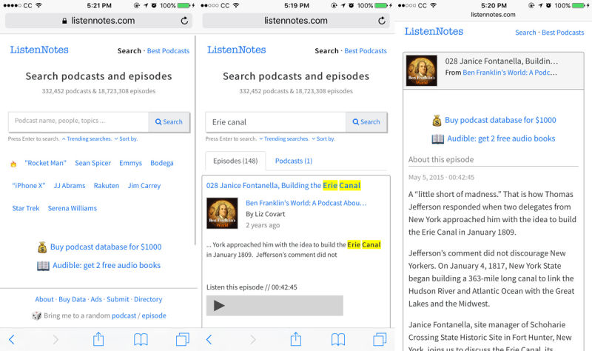
Task: Open Buy Data footer link
Action: (72, 299)
